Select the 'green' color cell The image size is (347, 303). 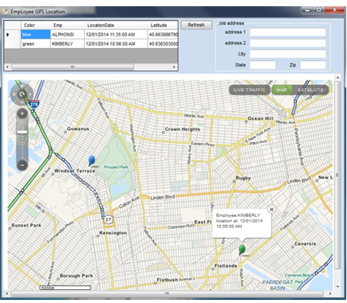[36, 44]
